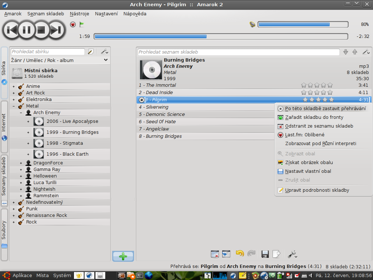The image size is (373, 280).
Task: Pause the playing song
Action: [x=26, y=30]
